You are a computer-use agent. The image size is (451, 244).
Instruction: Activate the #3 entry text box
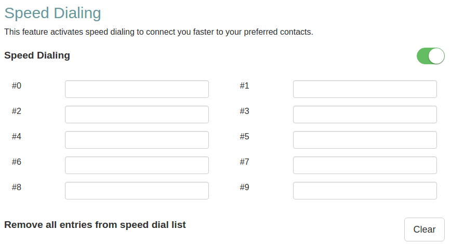[x=365, y=114]
